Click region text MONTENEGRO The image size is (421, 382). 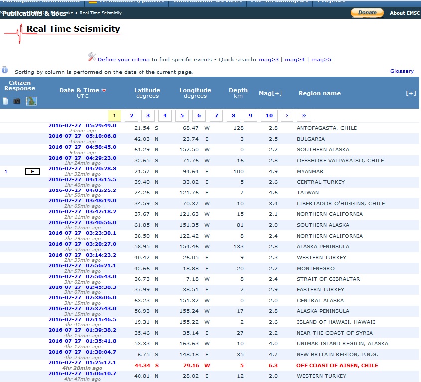[316, 268]
